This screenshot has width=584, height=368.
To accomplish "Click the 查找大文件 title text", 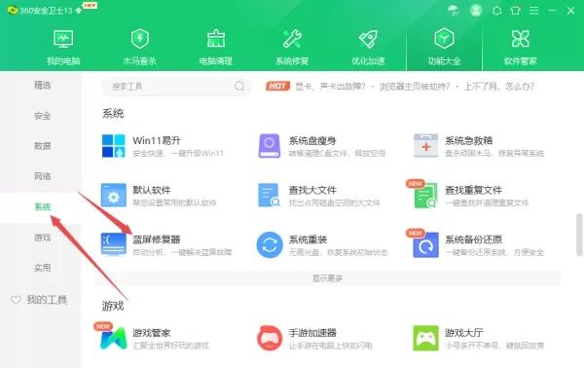I will (x=312, y=190).
